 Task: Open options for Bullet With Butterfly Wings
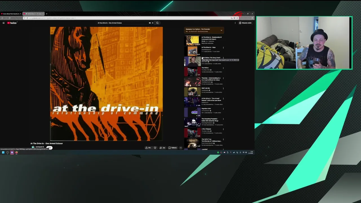click(223, 119)
